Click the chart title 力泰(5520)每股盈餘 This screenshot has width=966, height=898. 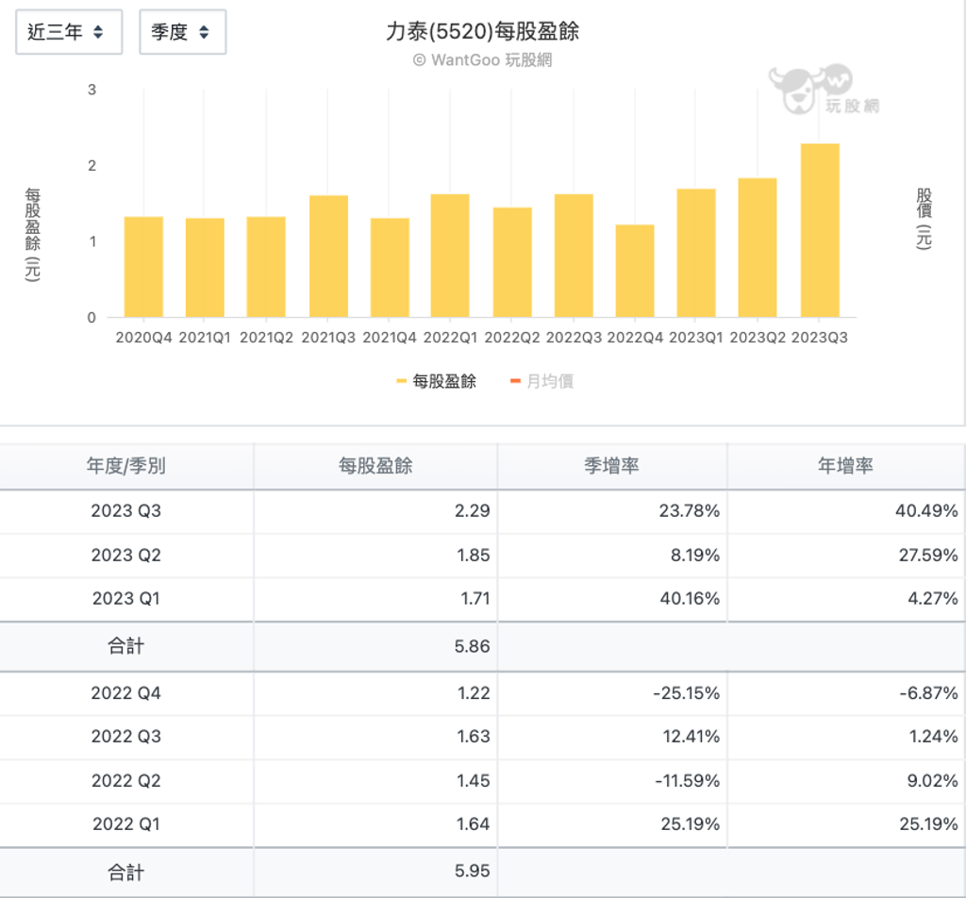(x=482, y=31)
